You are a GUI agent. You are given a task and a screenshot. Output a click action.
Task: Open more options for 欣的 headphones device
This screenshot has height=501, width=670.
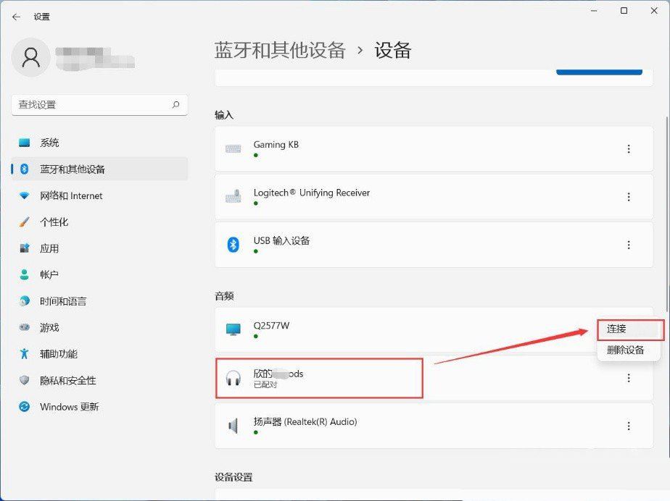pyautogui.click(x=629, y=378)
